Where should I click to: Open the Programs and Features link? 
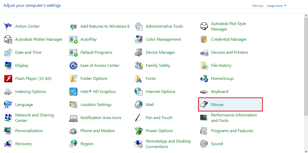pyautogui.click(x=232, y=131)
